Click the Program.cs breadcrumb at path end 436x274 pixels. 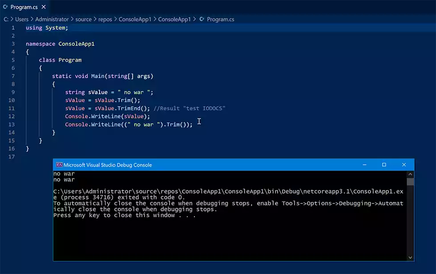pyautogui.click(x=220, y=20)
